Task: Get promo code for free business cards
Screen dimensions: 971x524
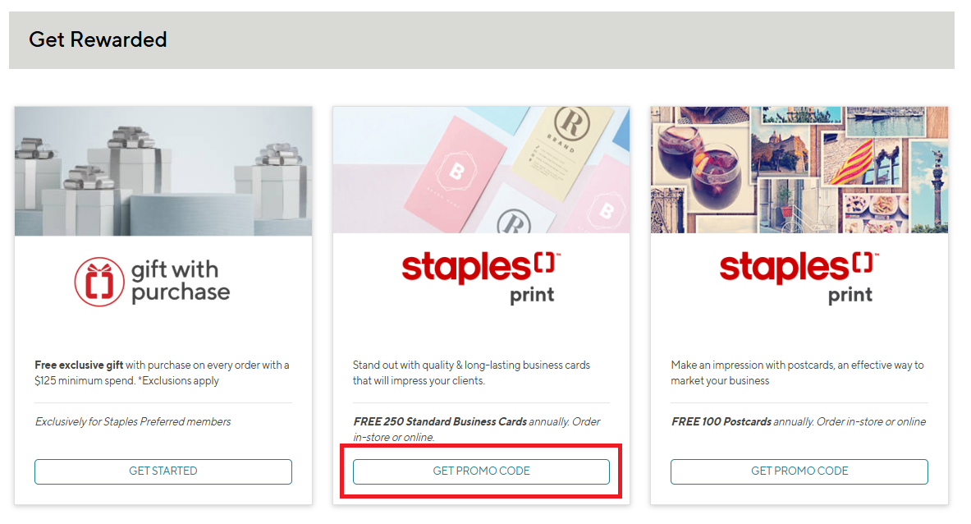Action: coord(481,471)
